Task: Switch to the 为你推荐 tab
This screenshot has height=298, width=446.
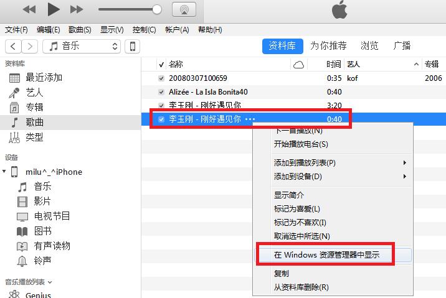Action: coord(328,46)
